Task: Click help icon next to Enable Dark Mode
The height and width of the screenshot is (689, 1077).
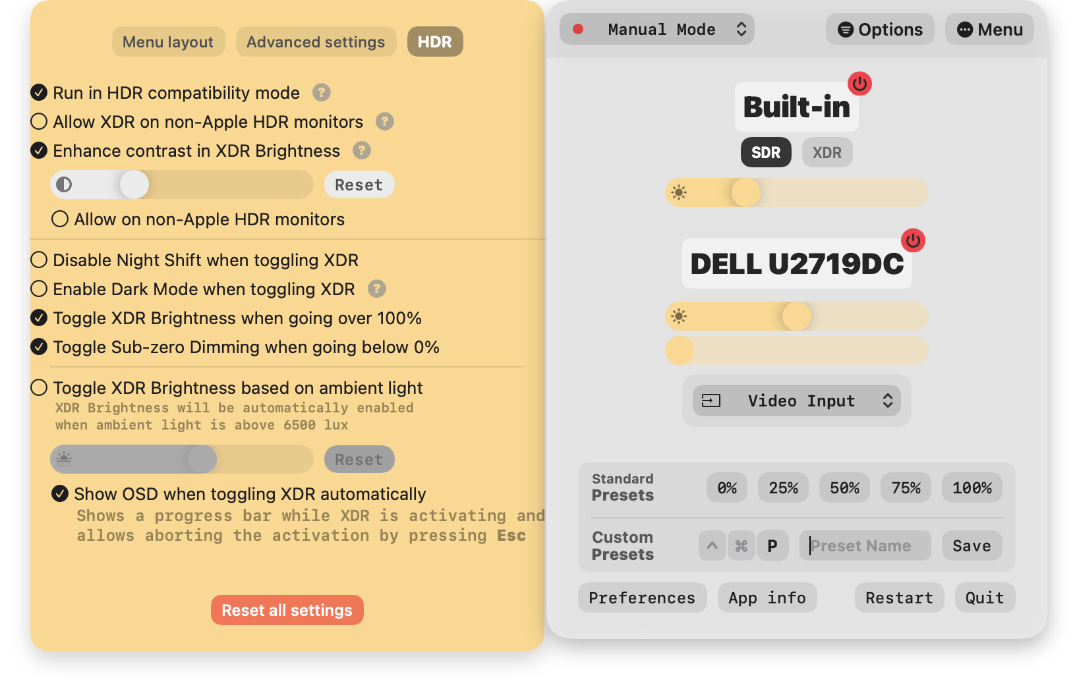Action: point(376,289)
